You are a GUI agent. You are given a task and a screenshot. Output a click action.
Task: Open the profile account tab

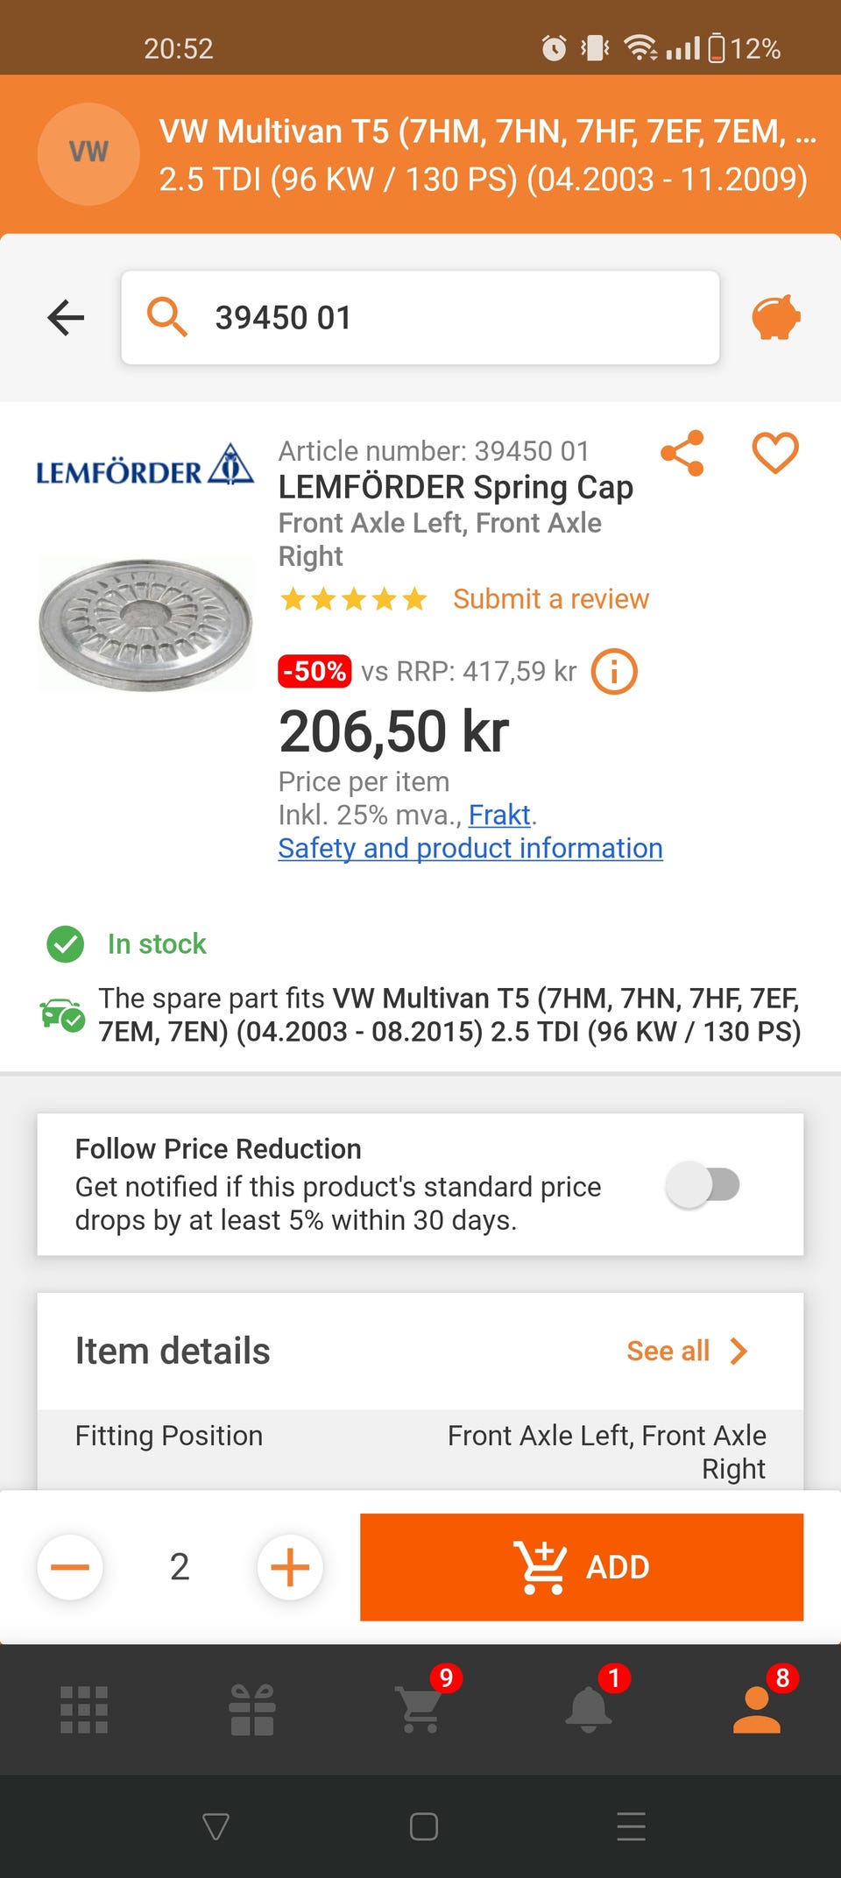point(756,1709)
